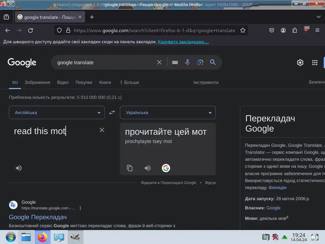The width and height of the screenshot is (325, 244).
Task: Switch to the Відео tab
Action: tap(63, 82)
